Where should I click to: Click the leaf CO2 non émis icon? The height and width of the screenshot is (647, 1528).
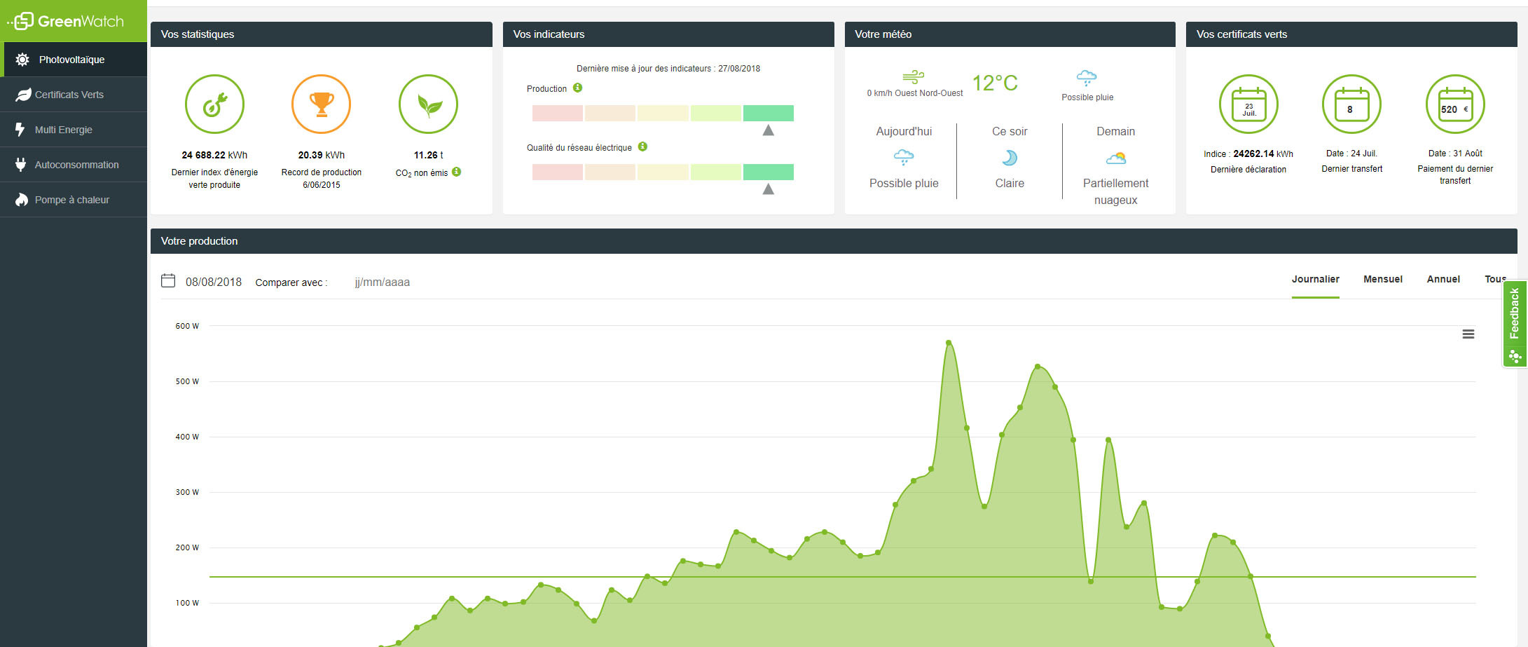point(428,104)
